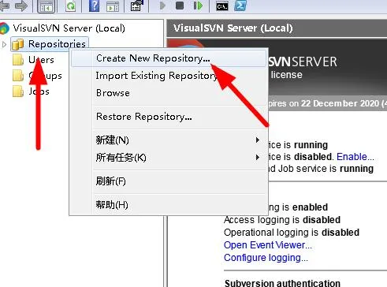Viewport: 387px width, 287px height.
Task: Open the 所有任务(K) submenu entry
Action: 169,158
